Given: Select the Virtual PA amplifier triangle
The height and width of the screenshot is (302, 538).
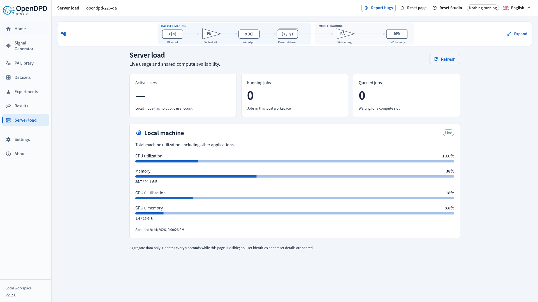Looking at the screenshot, I should [212, 34].
